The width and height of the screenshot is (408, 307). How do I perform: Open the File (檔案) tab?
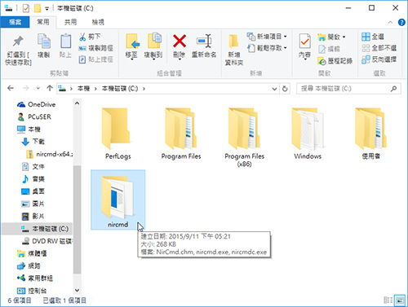tap(15, 22)
